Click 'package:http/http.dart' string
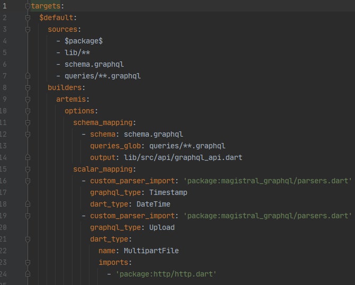 click(x=166, y=274)
